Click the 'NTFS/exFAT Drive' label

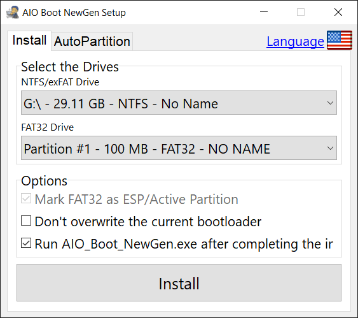coord(60,82)
